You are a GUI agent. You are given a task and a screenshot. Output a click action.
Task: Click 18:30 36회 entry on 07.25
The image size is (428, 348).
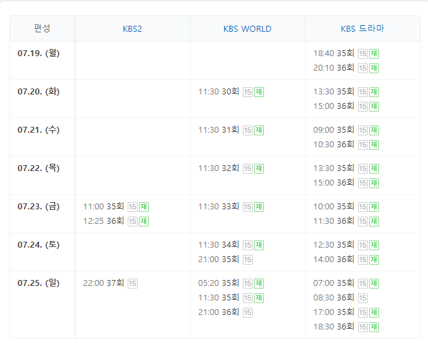[x=333, y=326]
